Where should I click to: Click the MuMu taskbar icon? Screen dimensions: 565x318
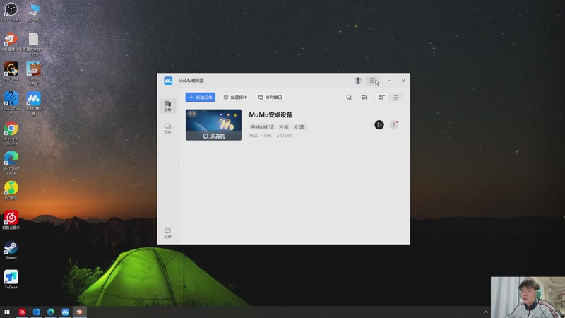[x=65, y=312]
